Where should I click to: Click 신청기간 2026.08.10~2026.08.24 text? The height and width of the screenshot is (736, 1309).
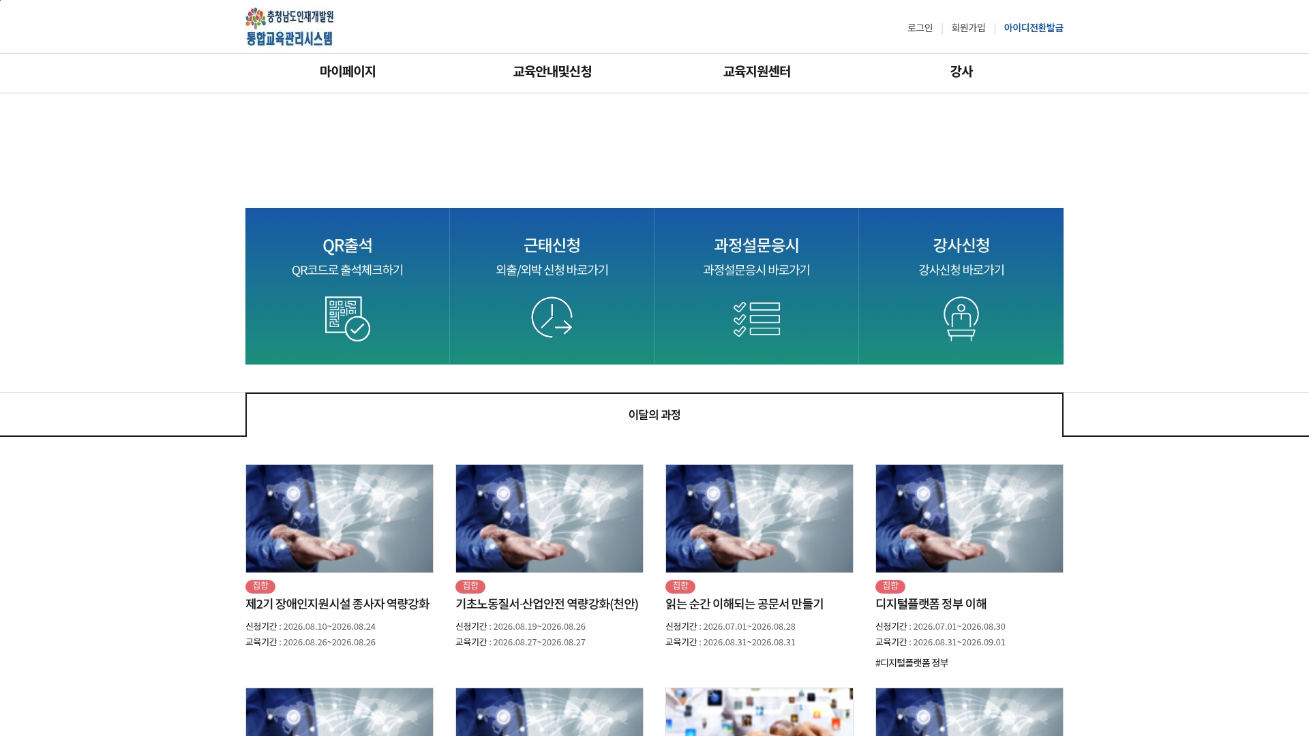[x=311, y=626]
